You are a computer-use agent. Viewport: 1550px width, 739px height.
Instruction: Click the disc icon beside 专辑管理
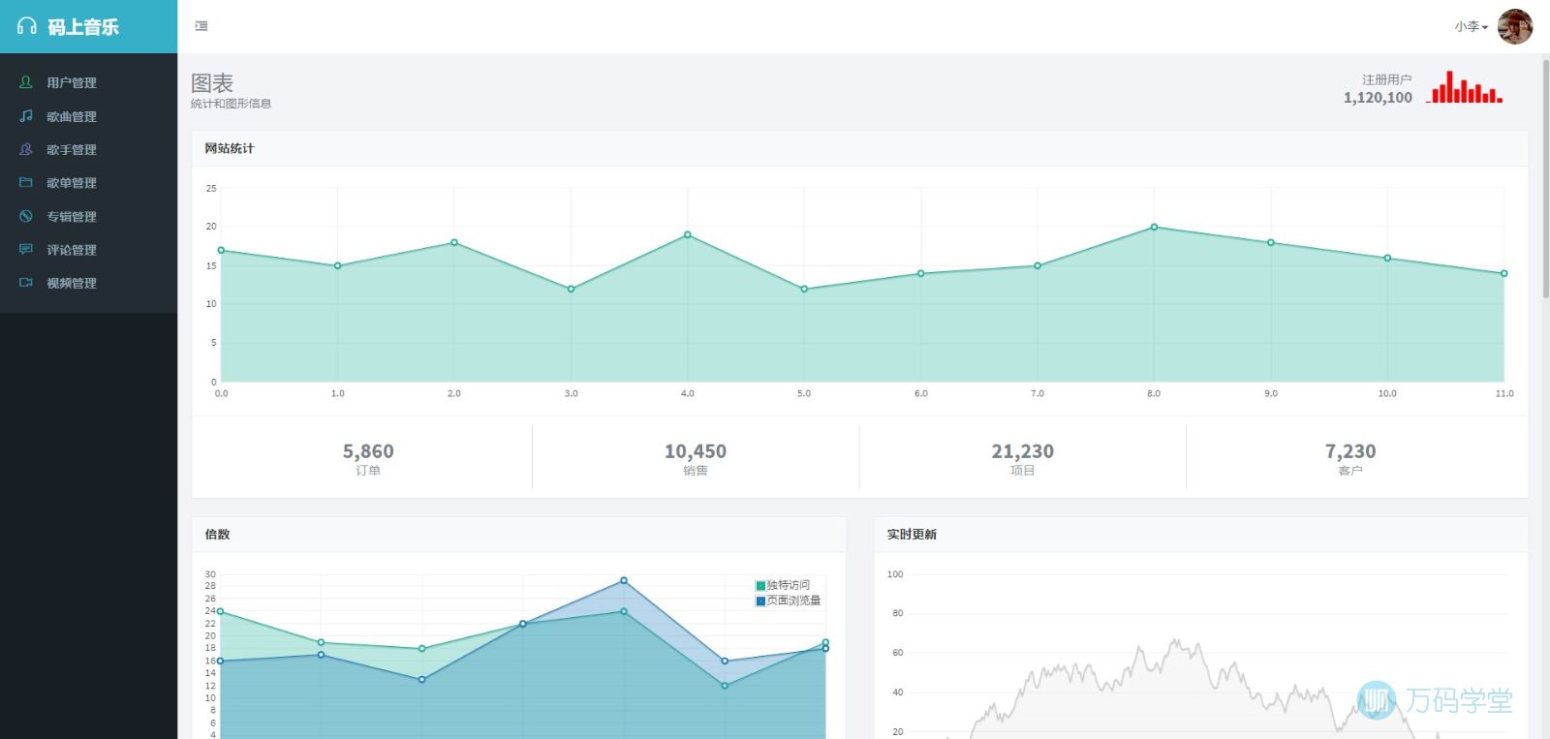[x=26, y=216]
